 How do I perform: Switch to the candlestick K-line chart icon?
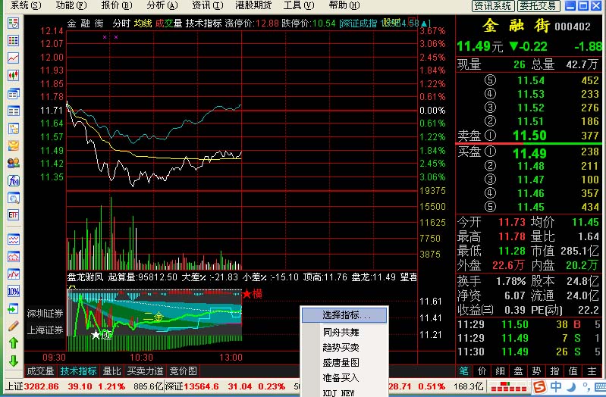[x=14, y=75]
